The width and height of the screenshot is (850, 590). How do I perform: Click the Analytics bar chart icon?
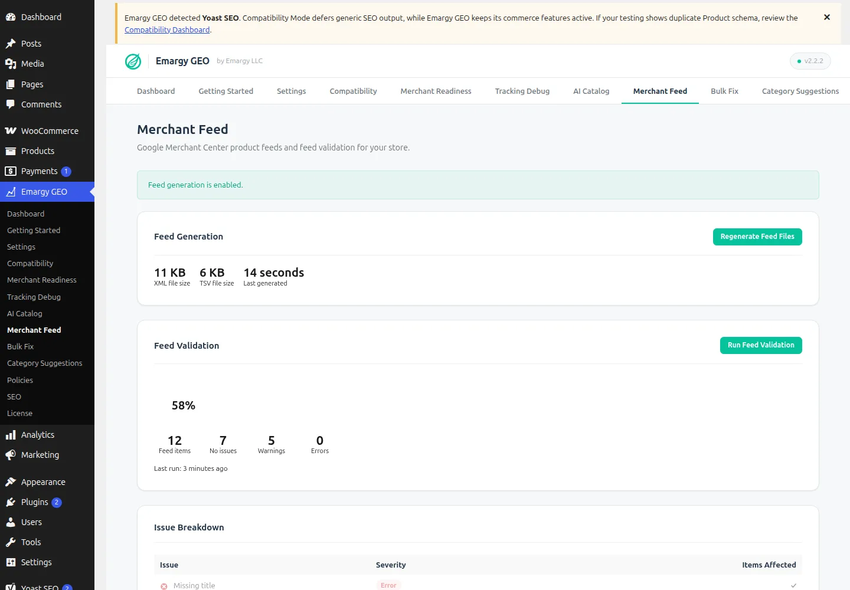click(x=11, y=435)
